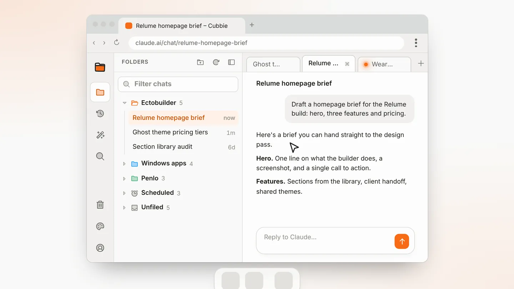Expand the Penlo folder
Screen dimensions: 514x289
[x=125, y=178]
